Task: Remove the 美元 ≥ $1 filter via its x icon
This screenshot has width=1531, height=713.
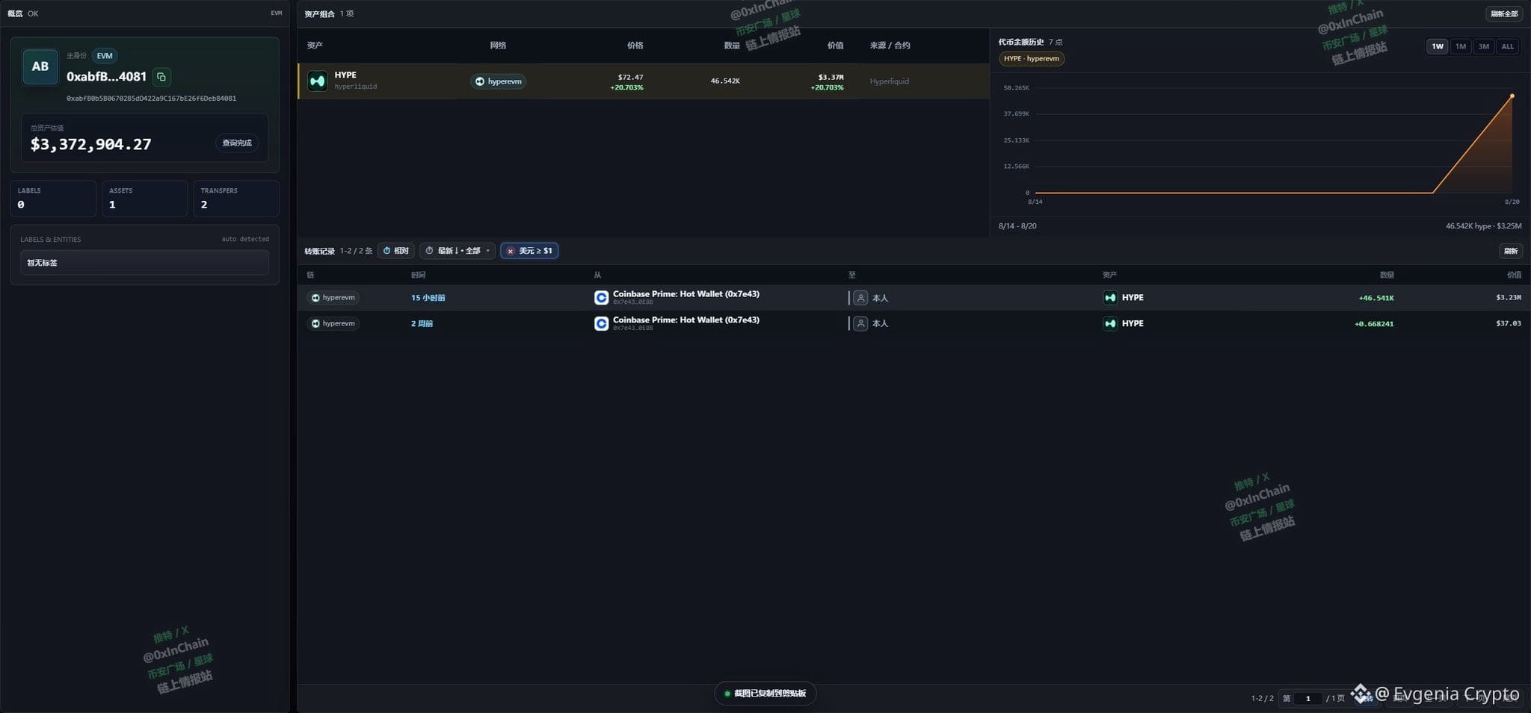Action: point(511,251)
